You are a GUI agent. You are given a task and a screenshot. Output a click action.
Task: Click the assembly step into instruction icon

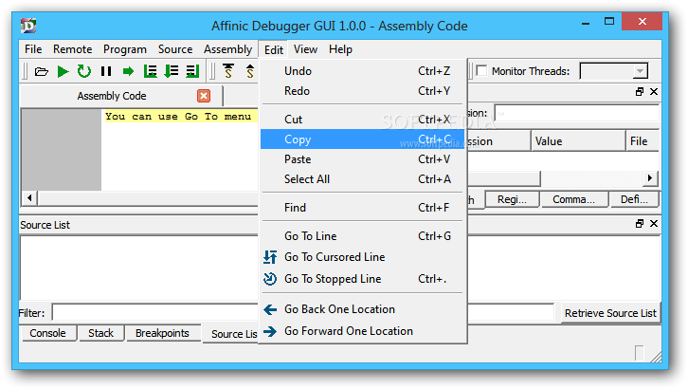tap(249, 71)
